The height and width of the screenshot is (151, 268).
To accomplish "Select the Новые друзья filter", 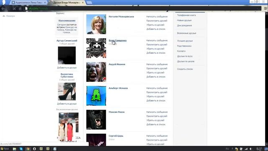I will [184, 21].
